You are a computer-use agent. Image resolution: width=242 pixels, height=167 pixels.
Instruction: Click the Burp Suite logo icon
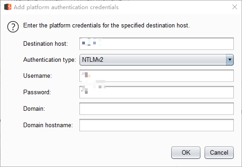tap(8, 7)
